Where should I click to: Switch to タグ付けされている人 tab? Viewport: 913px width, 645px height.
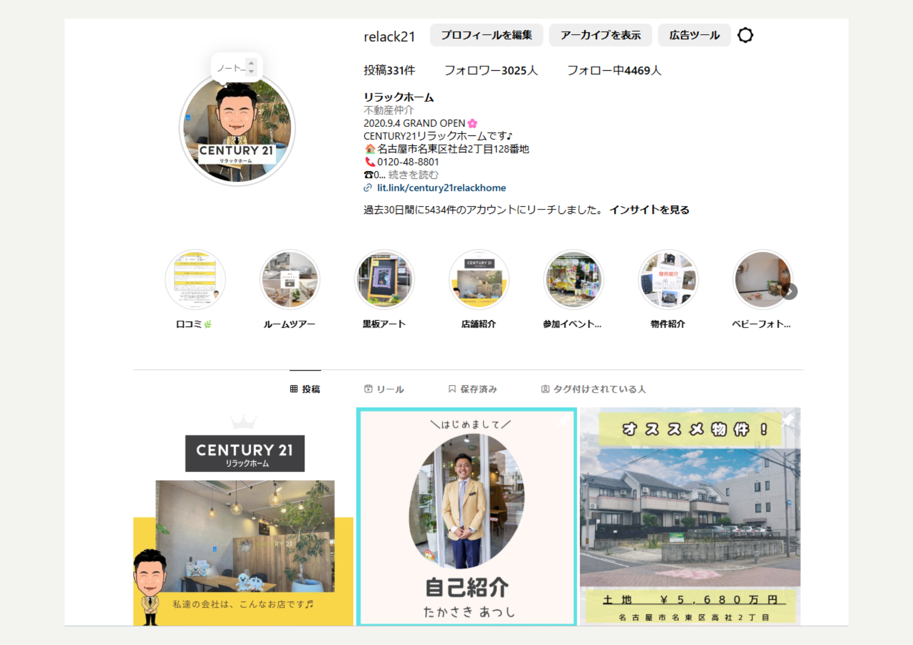593,389
